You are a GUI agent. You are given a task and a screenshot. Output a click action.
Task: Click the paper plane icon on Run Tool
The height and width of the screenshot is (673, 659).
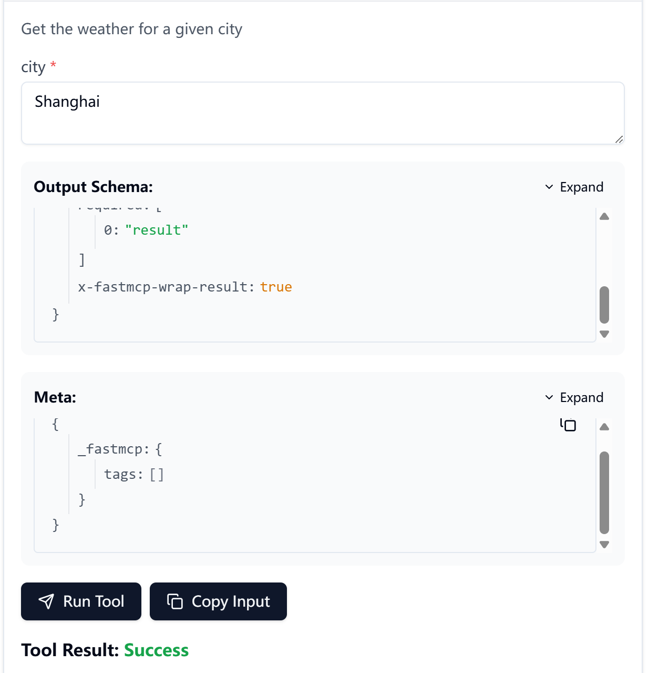(x=46, y=601)
